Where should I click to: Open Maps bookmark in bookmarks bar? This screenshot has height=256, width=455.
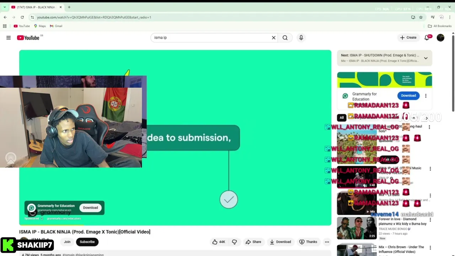pos(40,26)
